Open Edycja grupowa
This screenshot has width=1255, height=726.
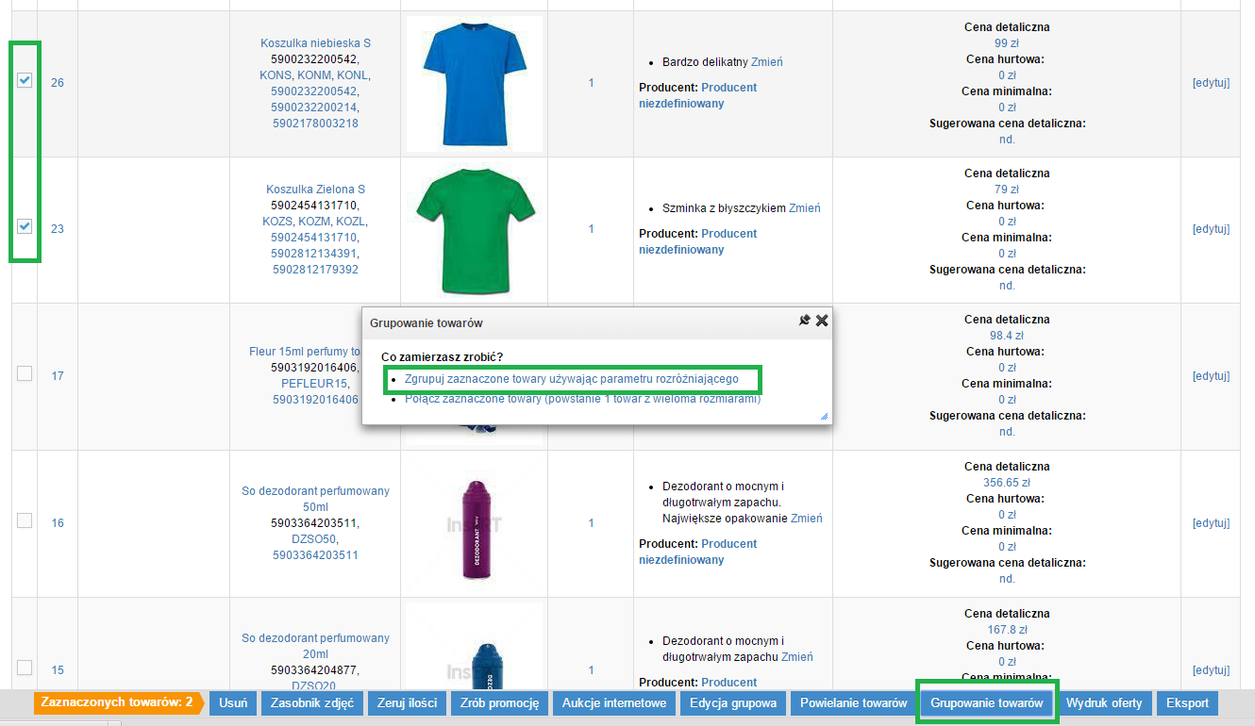(733, 703)
